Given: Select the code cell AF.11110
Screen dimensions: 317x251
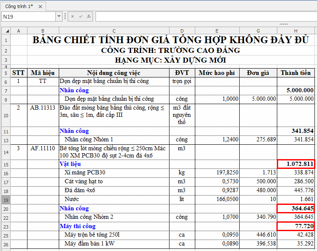Looking at the screenshot, I should (43, 152).
